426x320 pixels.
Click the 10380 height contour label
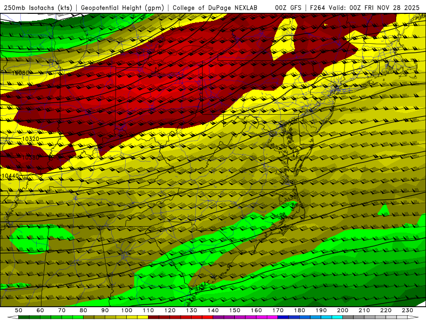[x=30, y=157]
